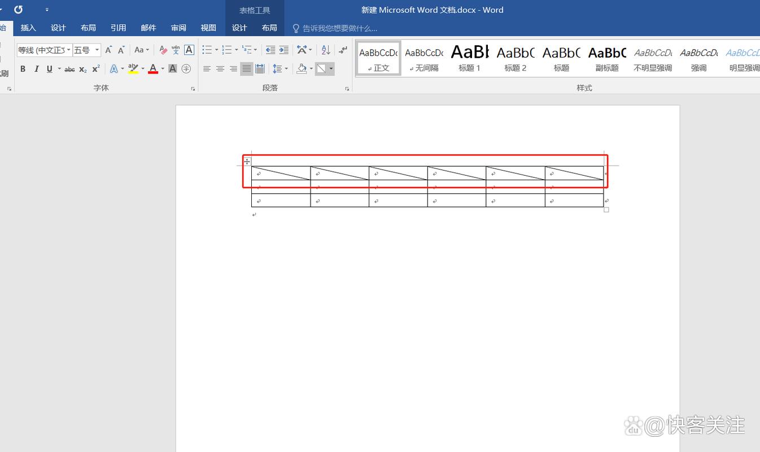
Task: Apply the 无间隔 style
Action: pyautogui.click(x=424, y=58)
